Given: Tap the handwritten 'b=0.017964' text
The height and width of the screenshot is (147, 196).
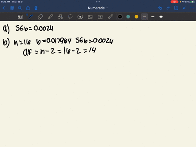Looking at the screenshot, I should [53, 41].
